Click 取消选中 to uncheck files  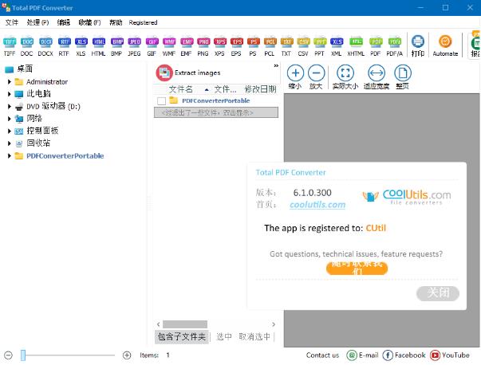pos(254,337)
